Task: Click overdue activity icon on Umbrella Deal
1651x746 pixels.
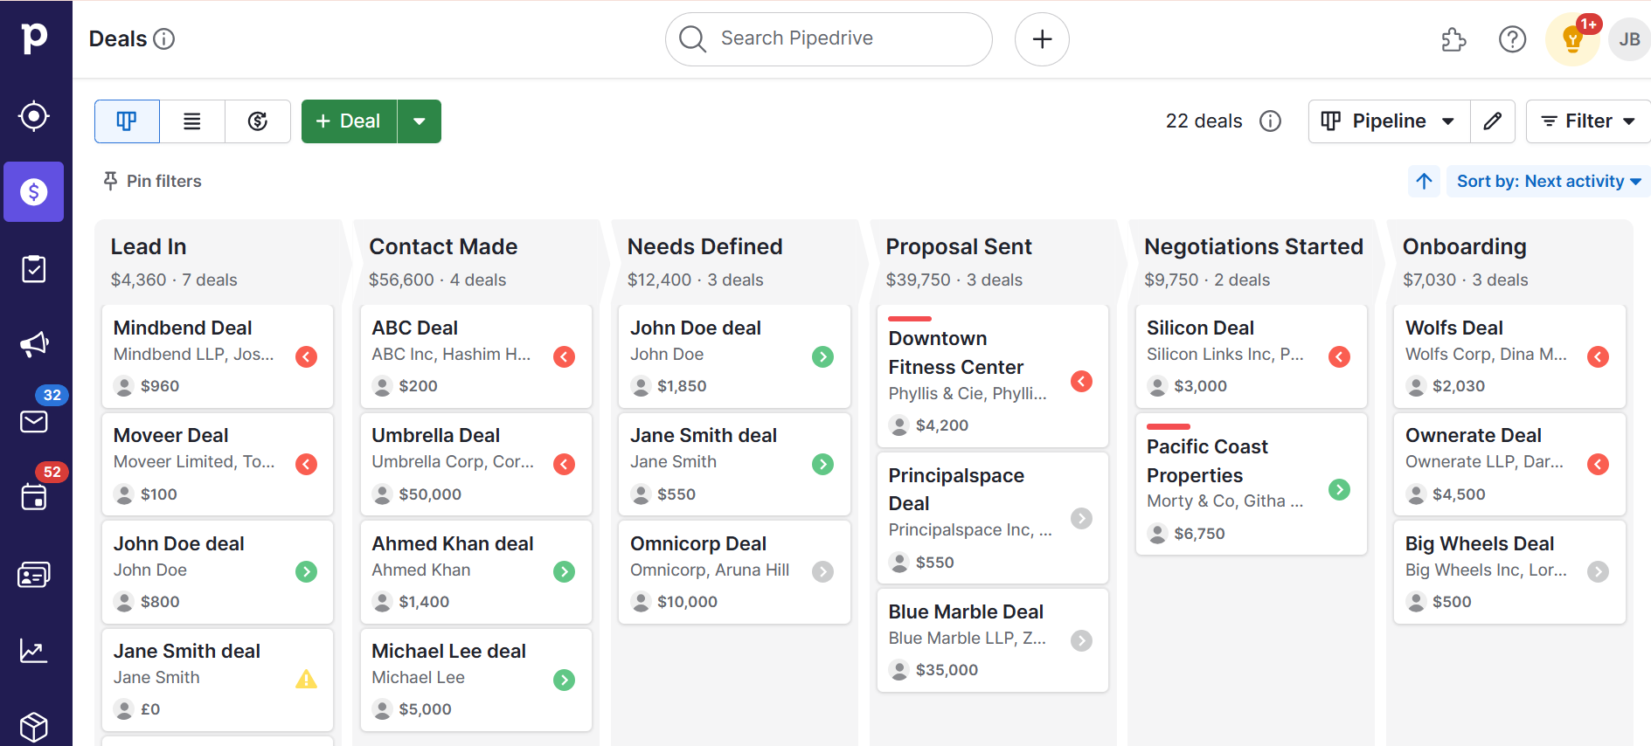Action: point(565,464)
